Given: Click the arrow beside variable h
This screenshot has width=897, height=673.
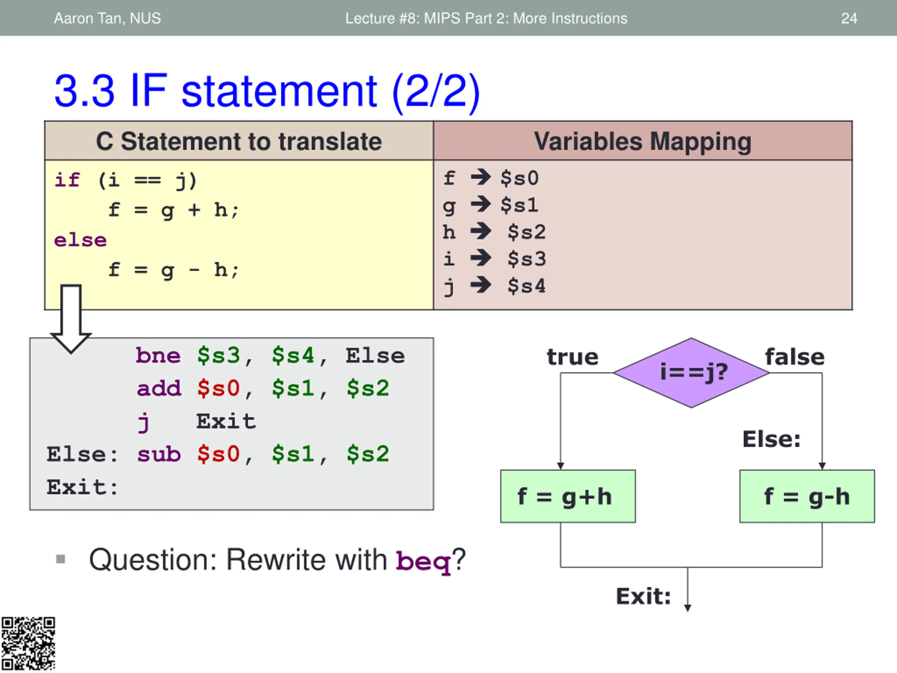Looking at the screenshot, I should pyautogui.click(x=480, y=231).
